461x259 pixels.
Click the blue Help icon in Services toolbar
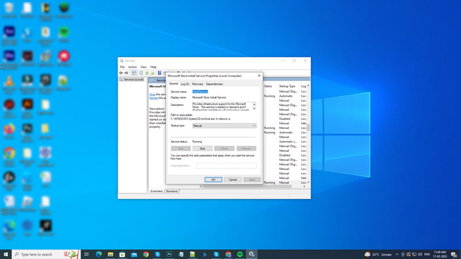pyautogui.click(x=160, y=73)
